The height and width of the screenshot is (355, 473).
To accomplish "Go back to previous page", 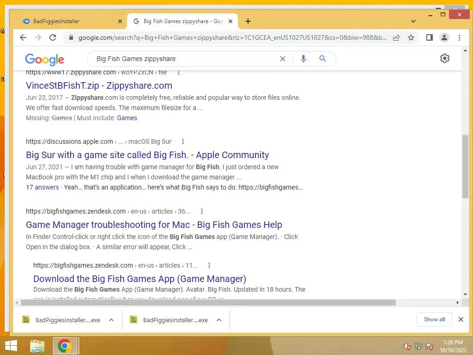I will [x=23, y=37].
